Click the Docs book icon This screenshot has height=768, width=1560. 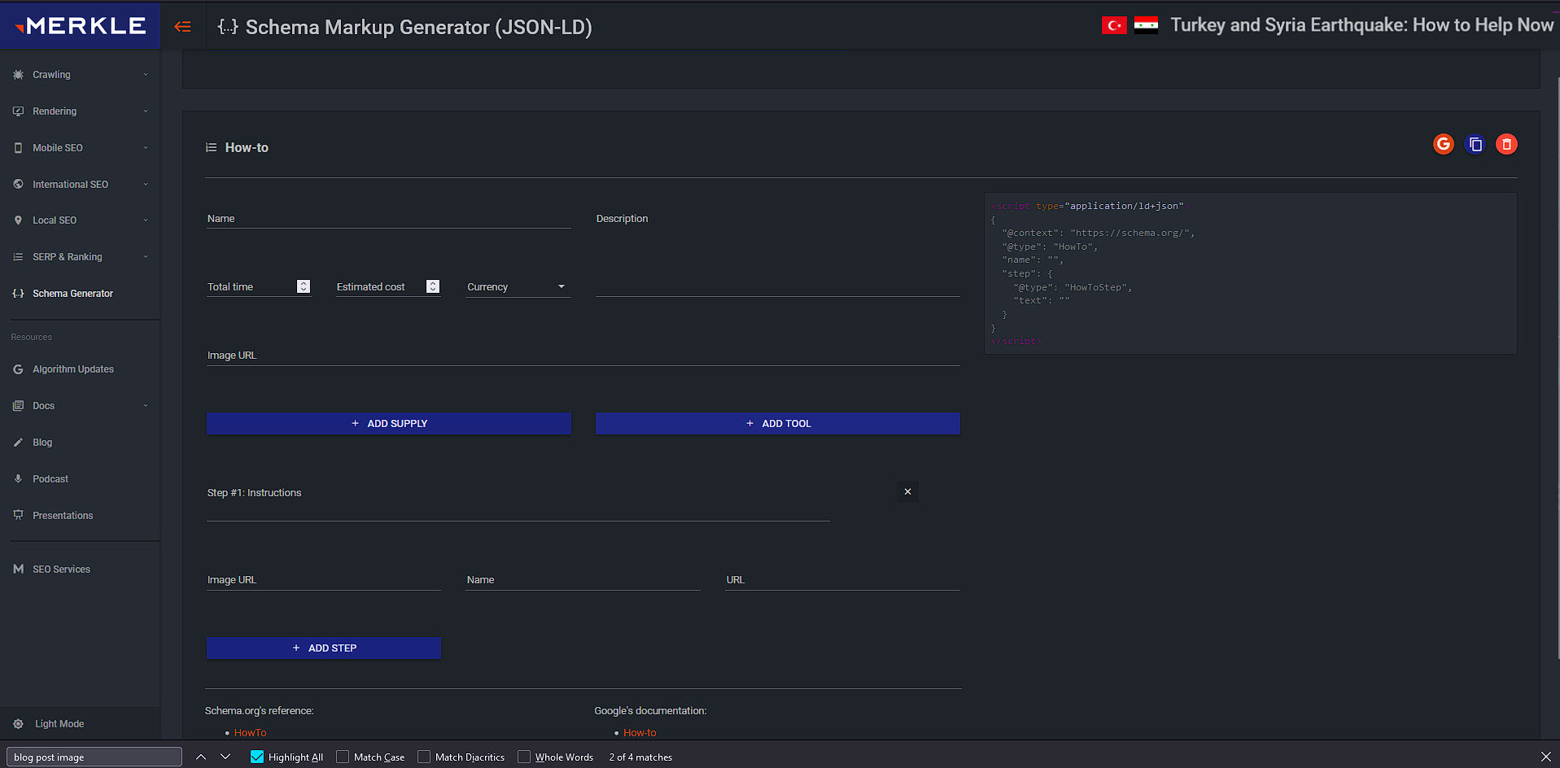tap(18, 405)
